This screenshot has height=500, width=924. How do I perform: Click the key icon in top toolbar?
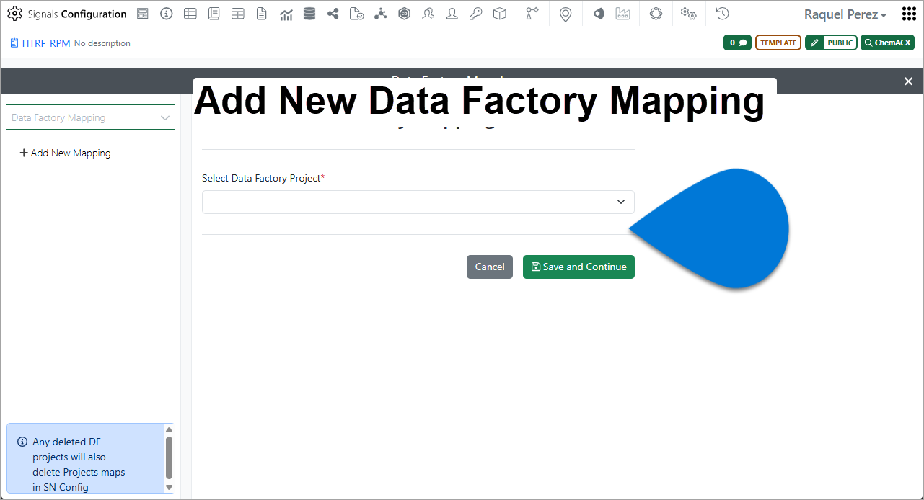475,14
